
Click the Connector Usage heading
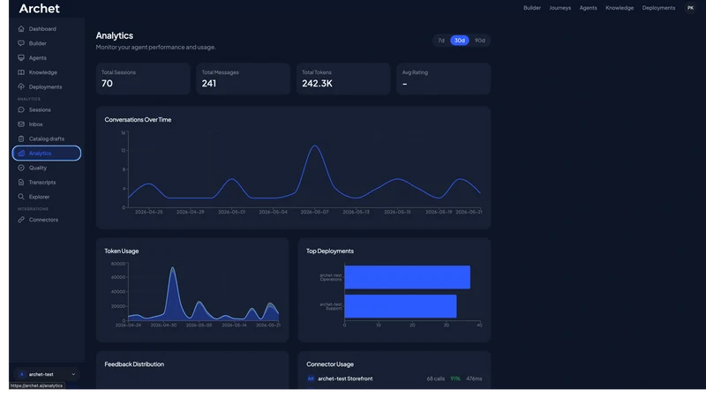pos(330,364)
